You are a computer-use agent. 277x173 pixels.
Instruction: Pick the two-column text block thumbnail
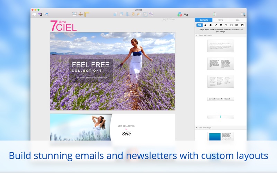221,63
